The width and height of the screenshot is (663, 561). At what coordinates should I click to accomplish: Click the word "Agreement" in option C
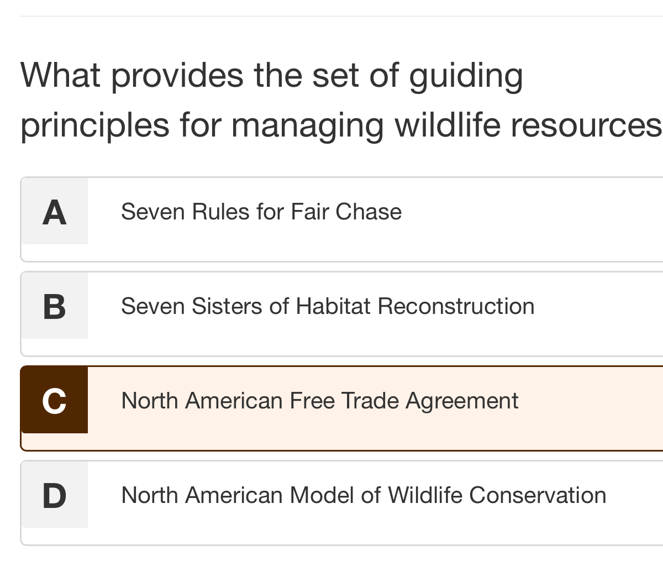point(462,401)
